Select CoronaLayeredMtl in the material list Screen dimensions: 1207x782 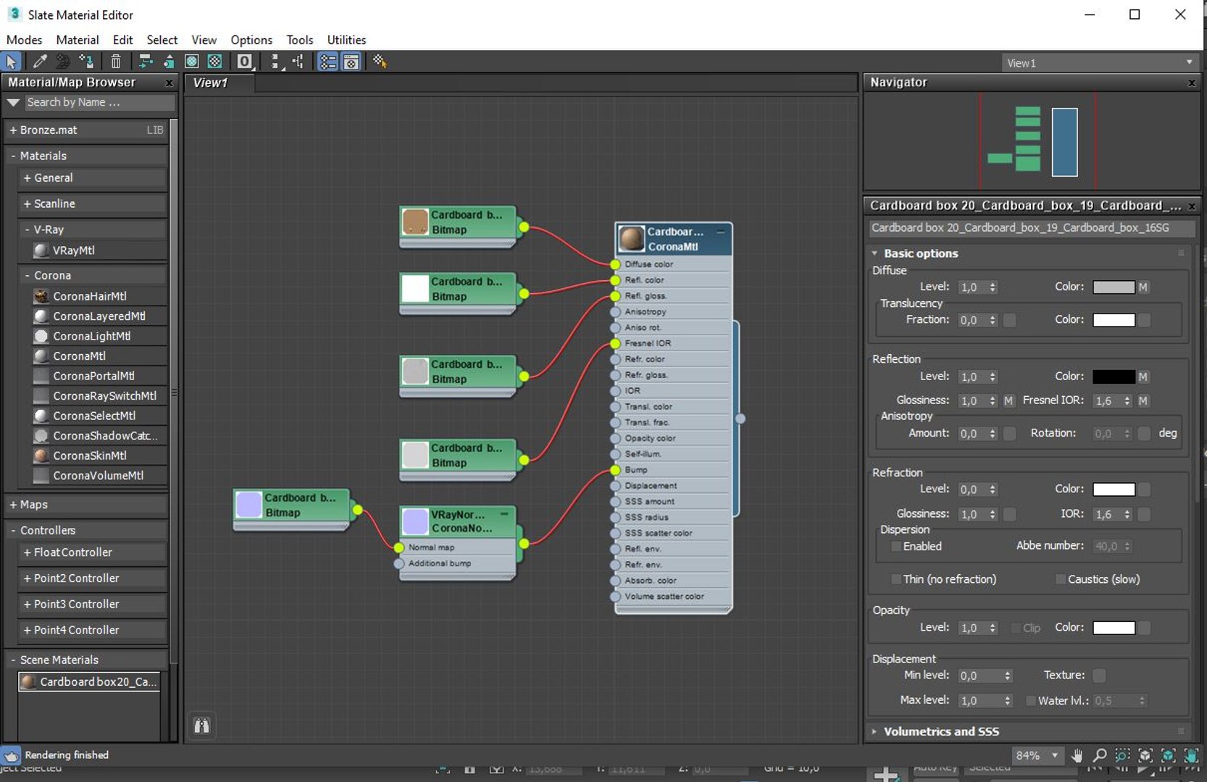[x=99, y=316]
